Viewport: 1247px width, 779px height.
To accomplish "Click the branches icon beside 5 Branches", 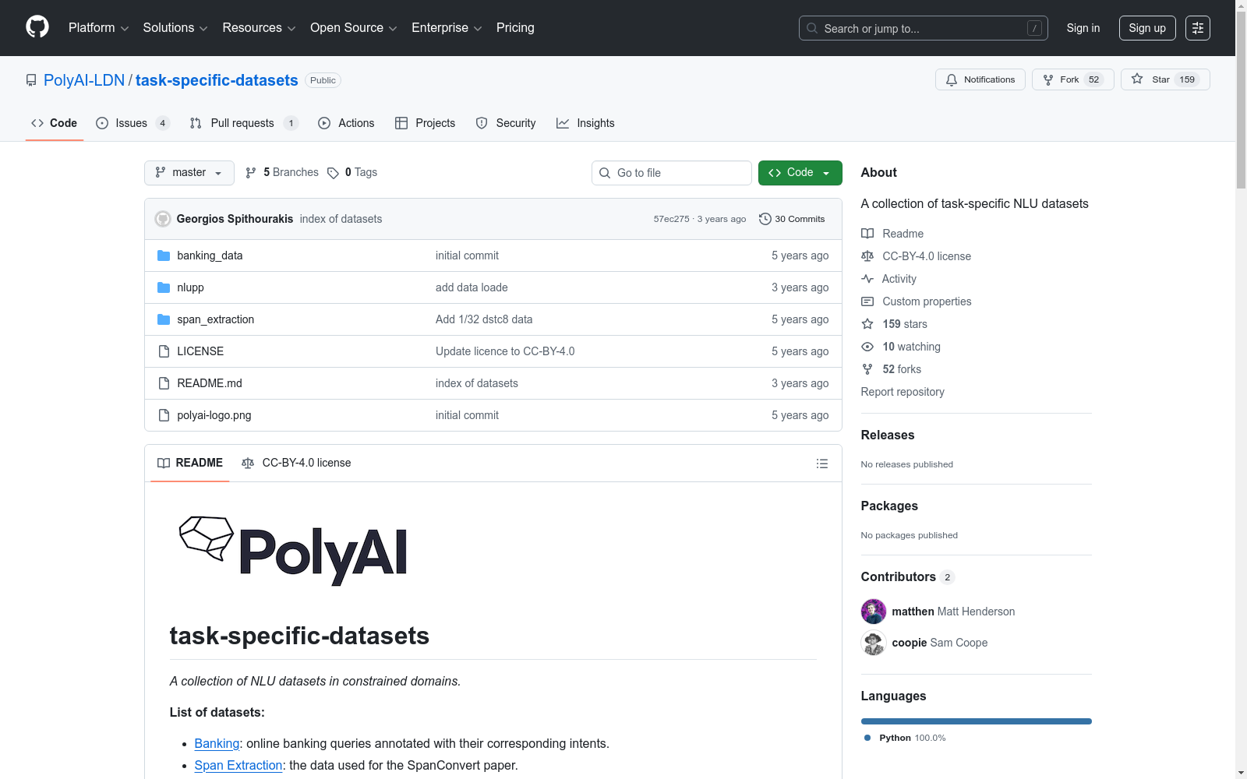I will click(251, 173).
